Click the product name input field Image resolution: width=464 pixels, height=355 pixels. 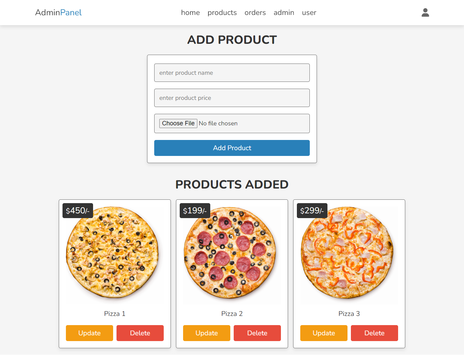click(x=232, y=72)
